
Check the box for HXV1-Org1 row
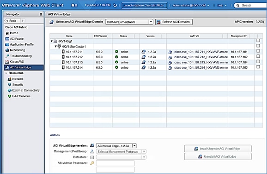tap(258, 41)
